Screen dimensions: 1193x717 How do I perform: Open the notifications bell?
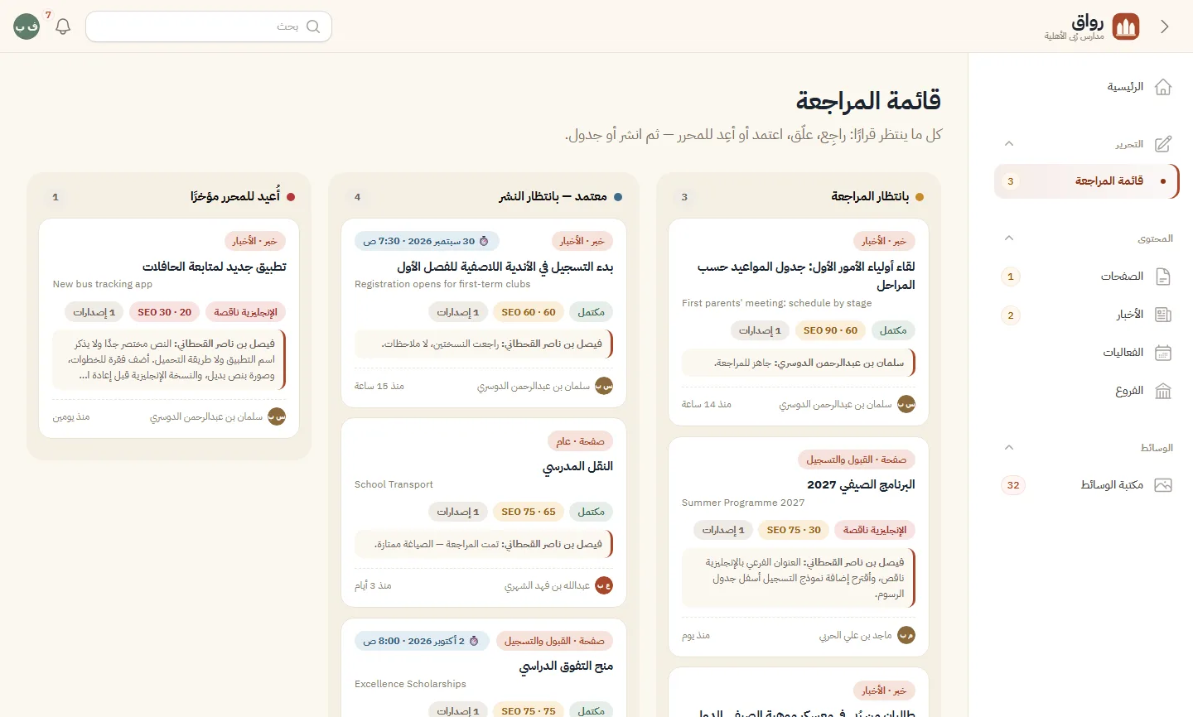[x=63, y=26]
